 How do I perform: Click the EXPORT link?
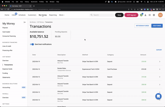[x=159, y=50]
